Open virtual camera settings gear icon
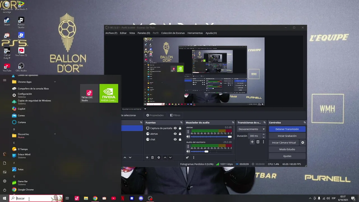The height and width of the screenshot is (202, 359). pyautogui.click(x=303, y=143)
